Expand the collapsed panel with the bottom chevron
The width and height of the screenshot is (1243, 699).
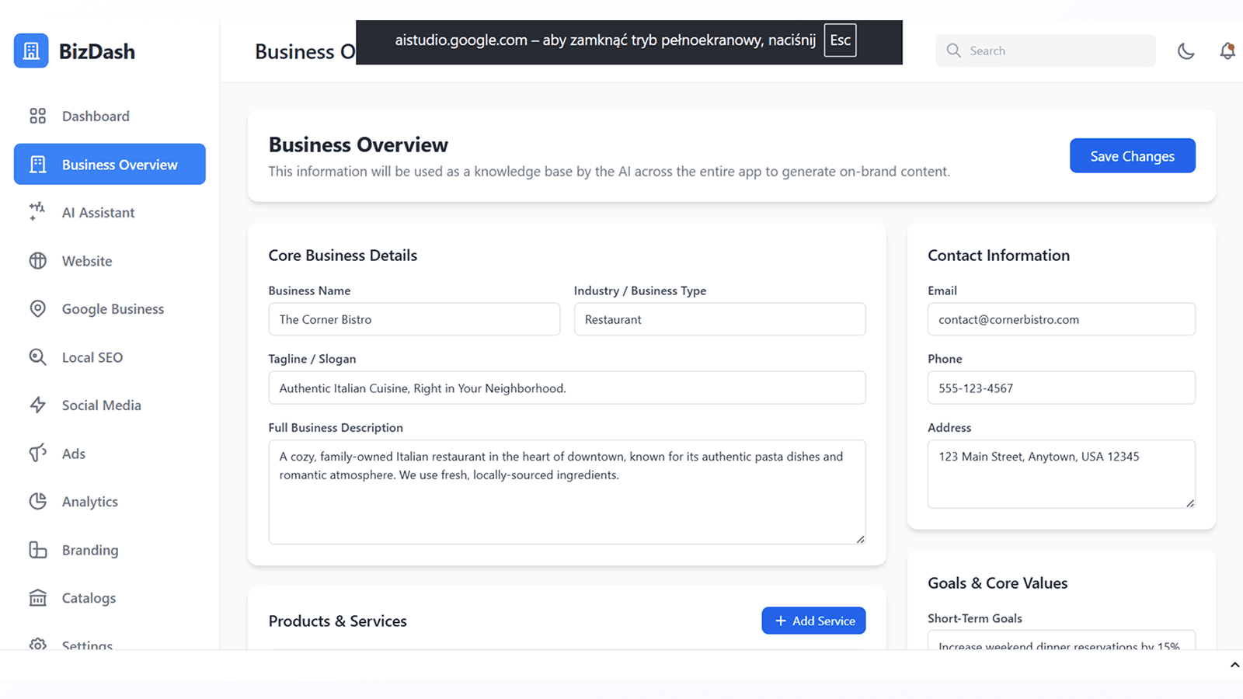point(1234,665)
